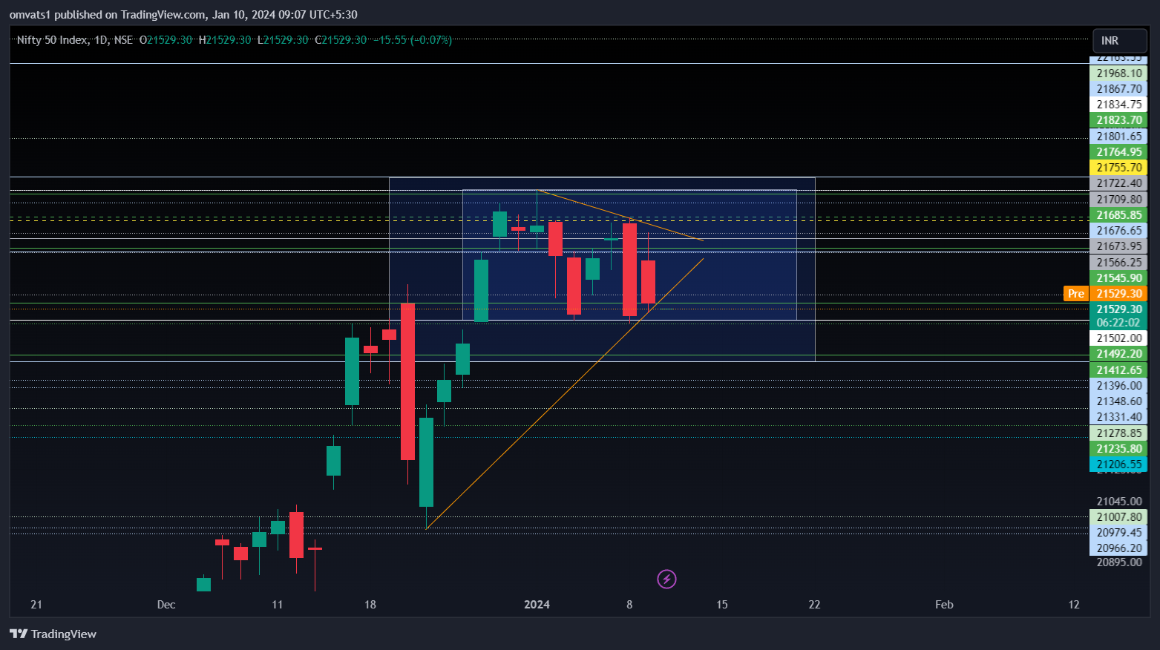Select green price label 21823.70
The height and width of the screenshot is (650, 1160).
click(x=1118, y=120)
